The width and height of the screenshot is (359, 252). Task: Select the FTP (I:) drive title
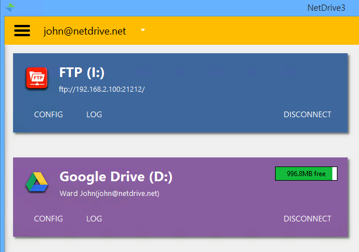pyautogui.click(x=82, y=72)
